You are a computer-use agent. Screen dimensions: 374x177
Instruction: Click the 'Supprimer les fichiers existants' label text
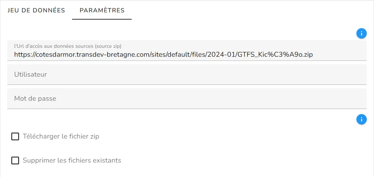pyautogui.click(x=72, y=161)
